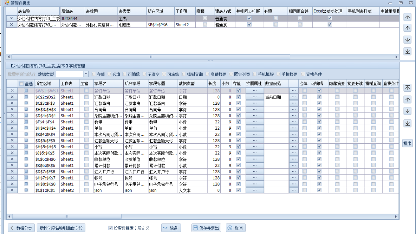Toggle 检查数据库字段定义 checkbox
Screen dimensions: 416x234
click(x=110, y=228)
